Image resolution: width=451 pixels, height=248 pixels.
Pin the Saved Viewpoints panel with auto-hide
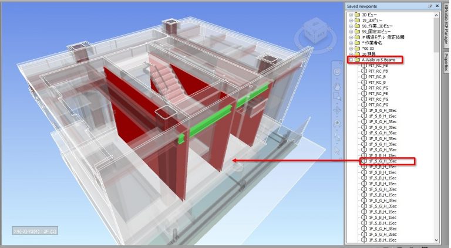coord(429,5)
